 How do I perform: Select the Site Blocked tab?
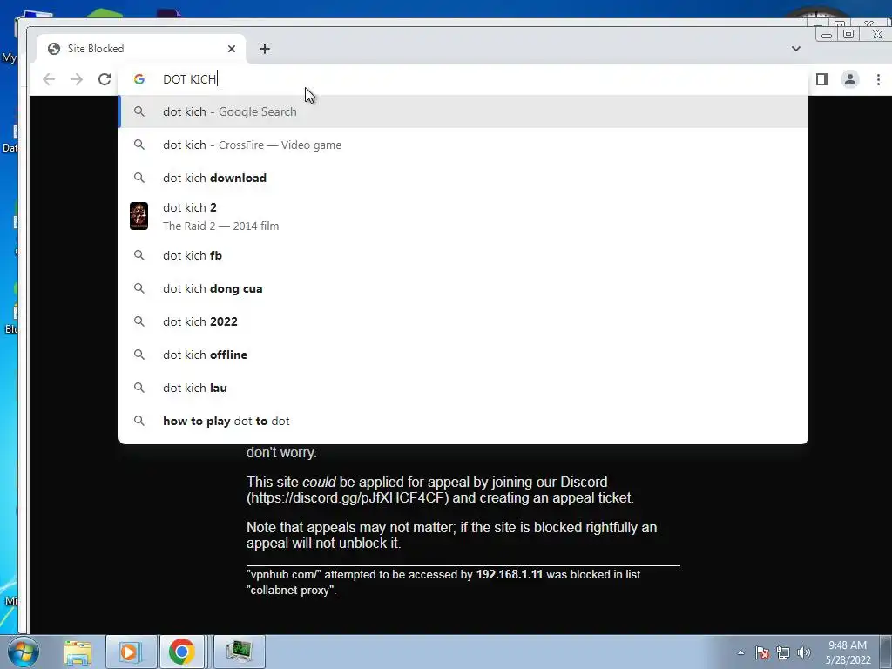(141, 49)
